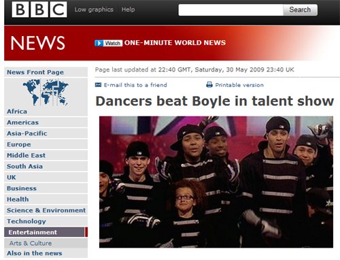
Task: Select the Africa section
Action: tap(17, 112)
